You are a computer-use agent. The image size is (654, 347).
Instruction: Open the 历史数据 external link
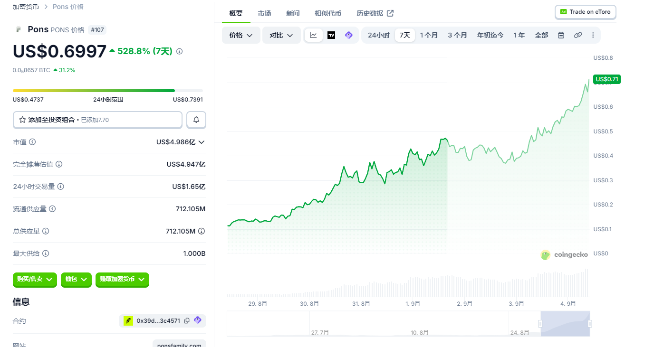pos(375,13)
